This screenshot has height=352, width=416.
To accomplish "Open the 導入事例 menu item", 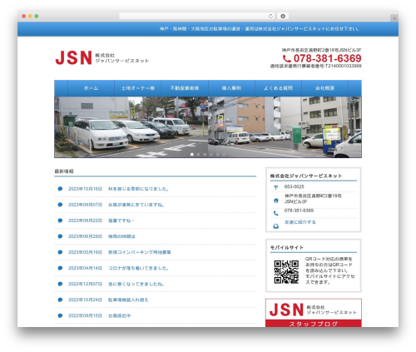I will pos(231,88).
